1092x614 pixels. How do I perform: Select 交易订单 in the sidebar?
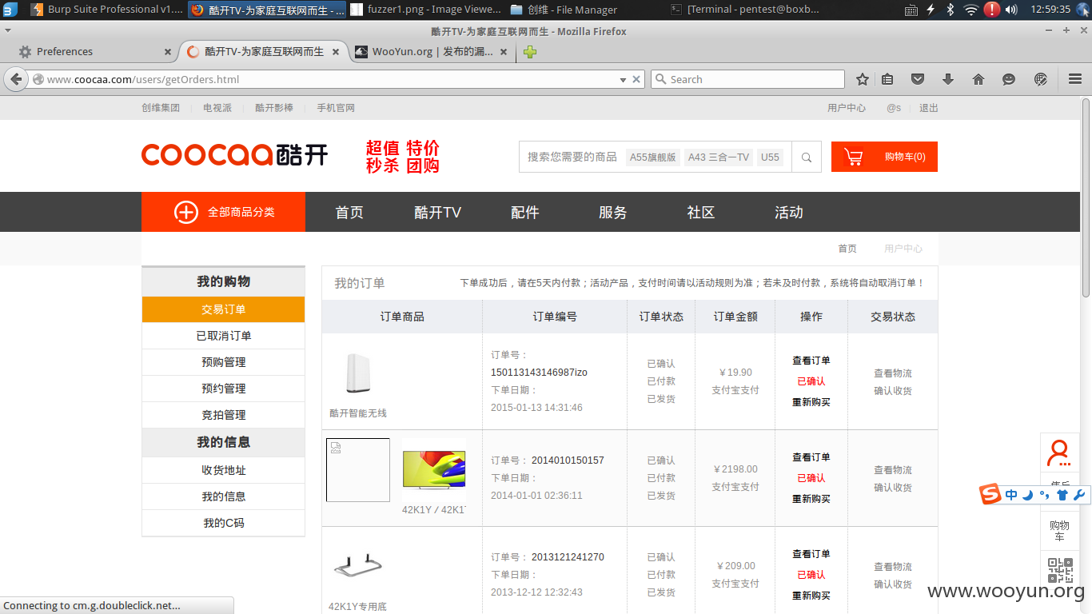[224, 309]
